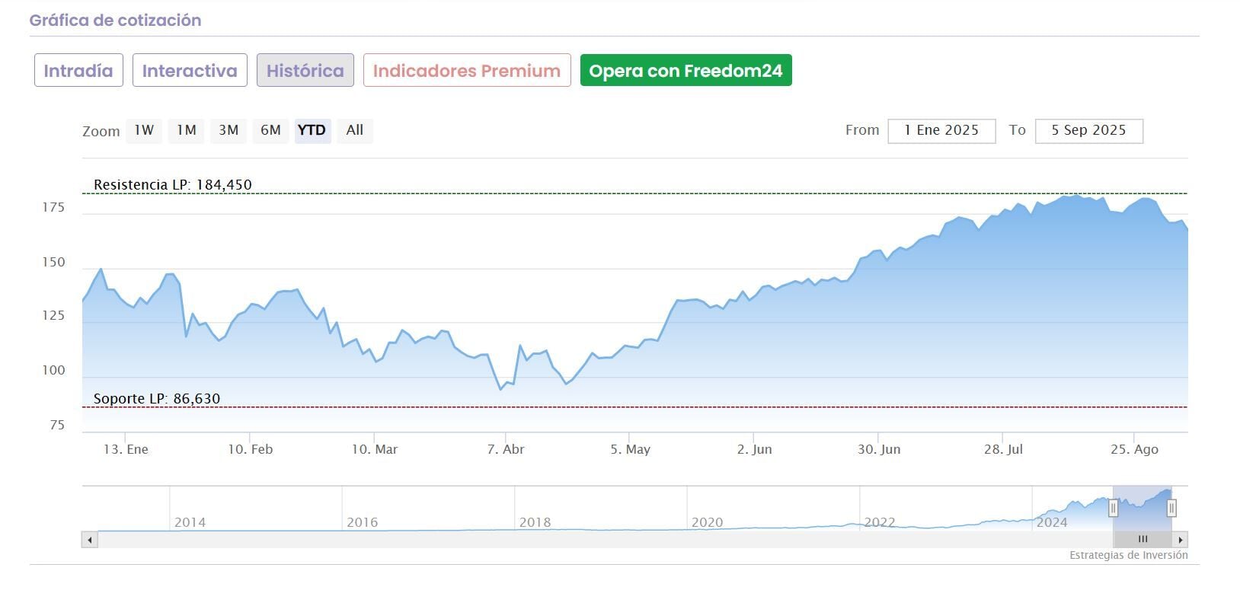Set zoom range to 1W

coord(144,130)
